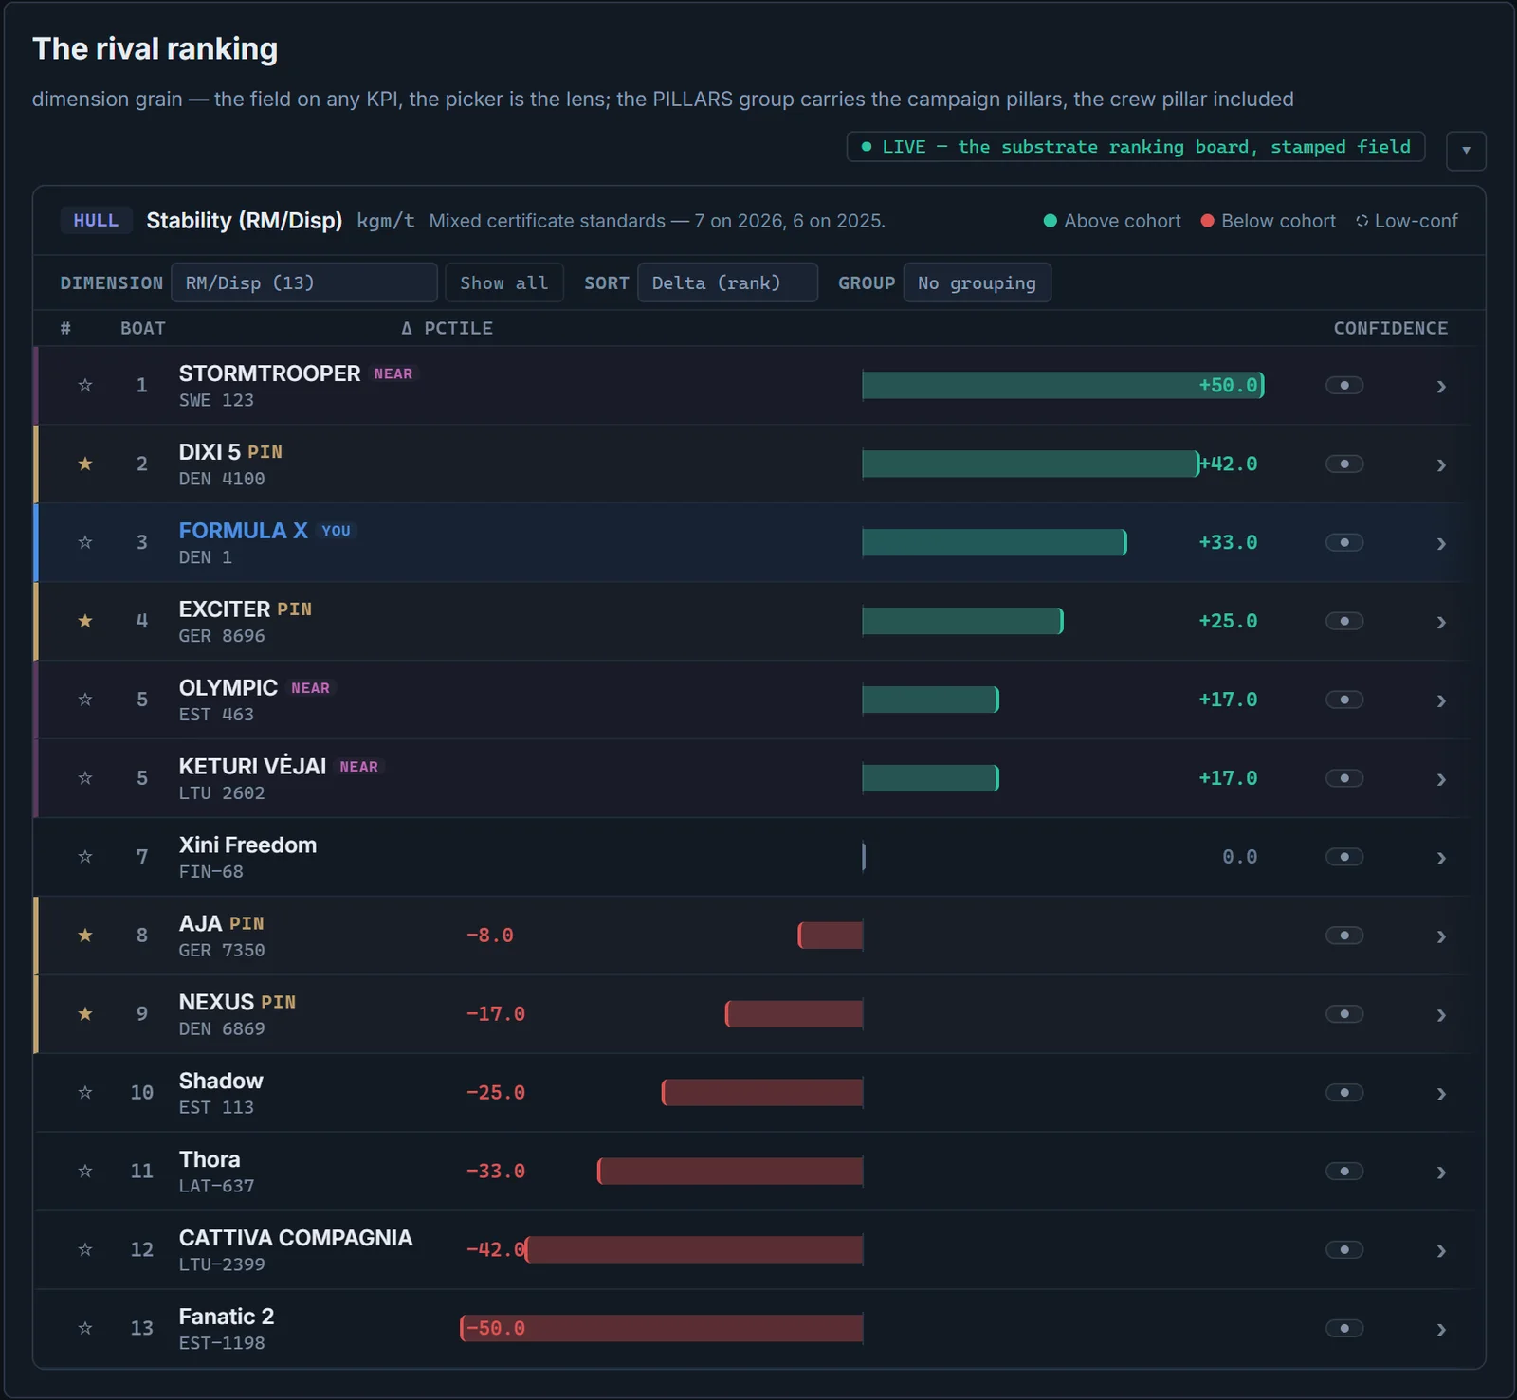Star the Thora boat
The image size is (1517, 1400).
(x=85, y=1172)
